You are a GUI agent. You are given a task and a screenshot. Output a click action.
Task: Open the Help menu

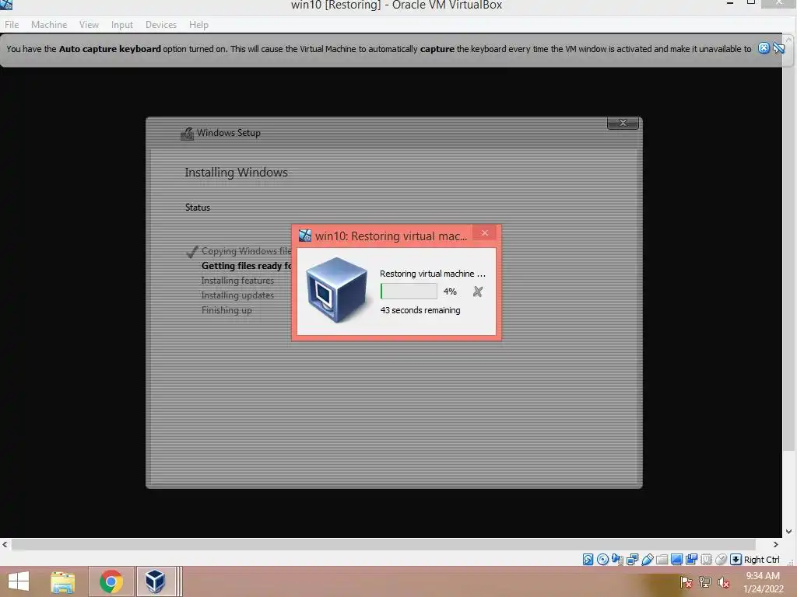pyautogui.click(x=198, y=24)
